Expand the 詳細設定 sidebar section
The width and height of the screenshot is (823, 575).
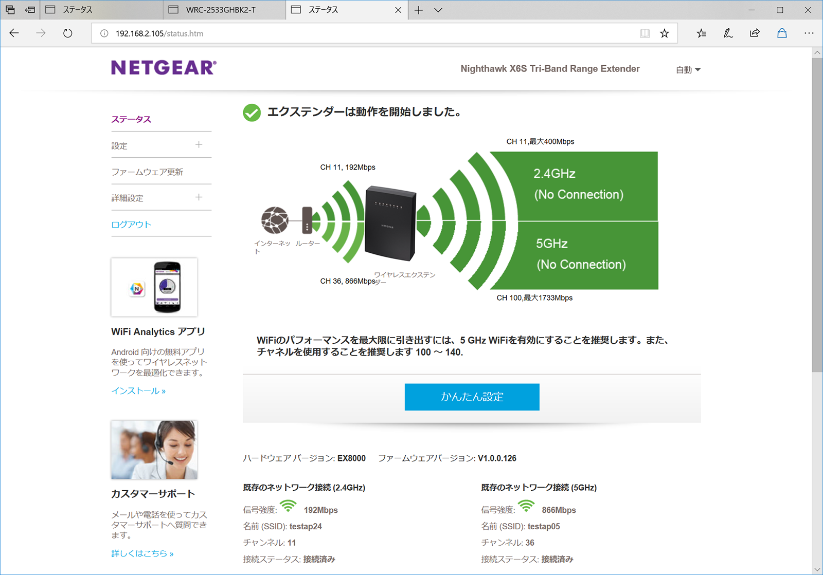pos(199,197)
